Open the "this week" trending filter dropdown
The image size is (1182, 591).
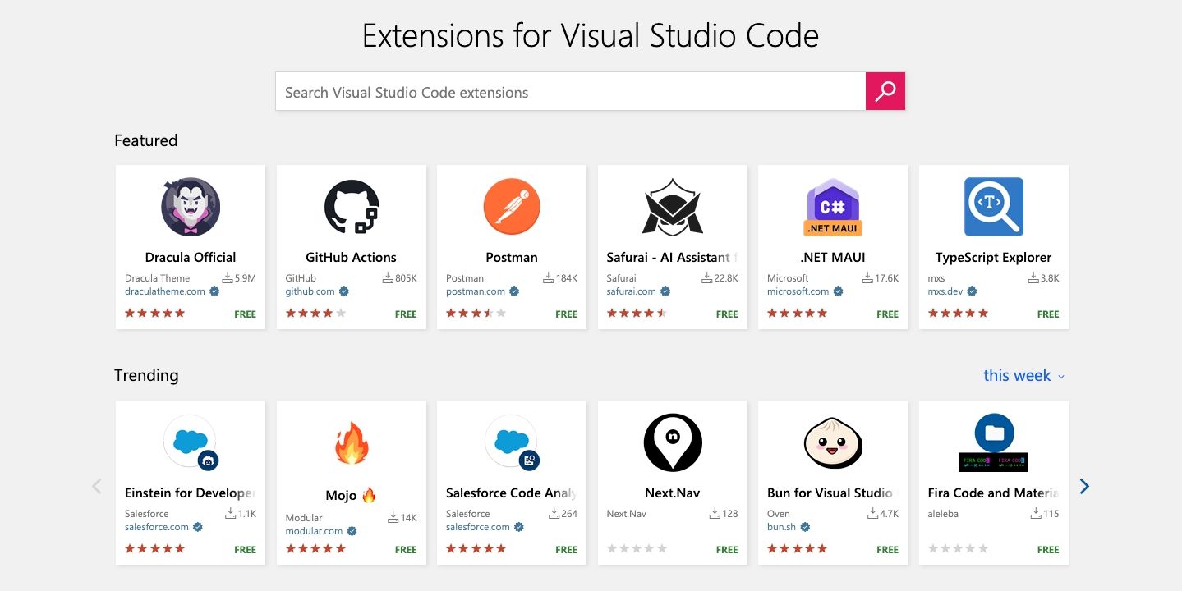click(1019, 375)
